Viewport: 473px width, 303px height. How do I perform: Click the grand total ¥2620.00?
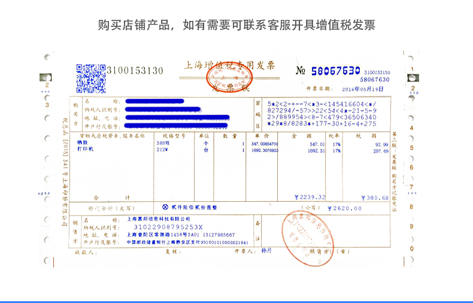[344, 208]
